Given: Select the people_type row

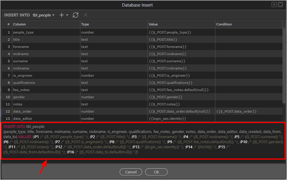Looking at the screenshot, I should [x=23, y=32].
